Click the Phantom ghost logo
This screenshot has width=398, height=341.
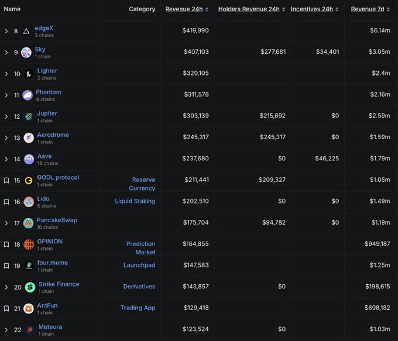tap(28, 95)
